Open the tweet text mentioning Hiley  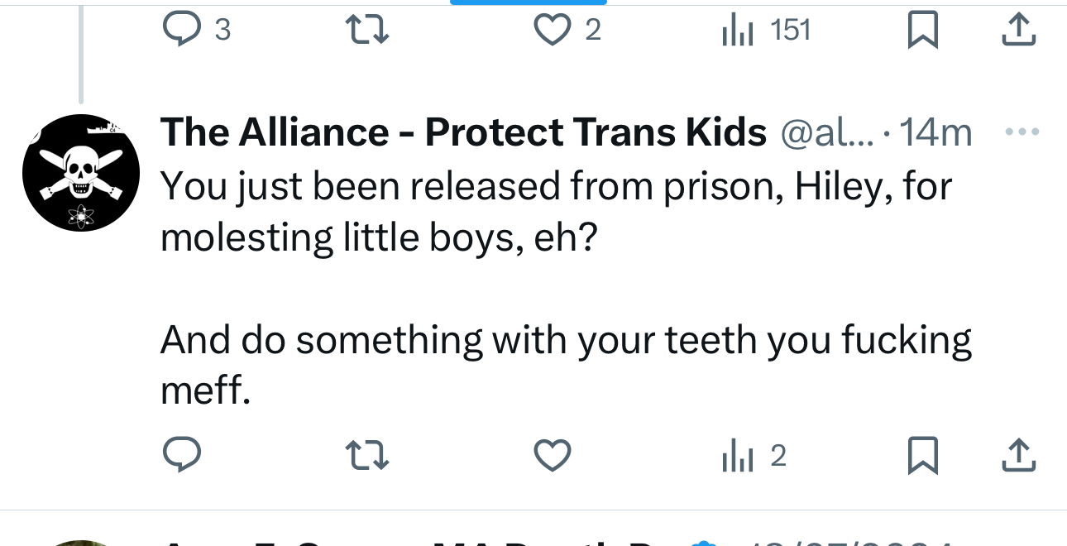click(x=554, y=212)
